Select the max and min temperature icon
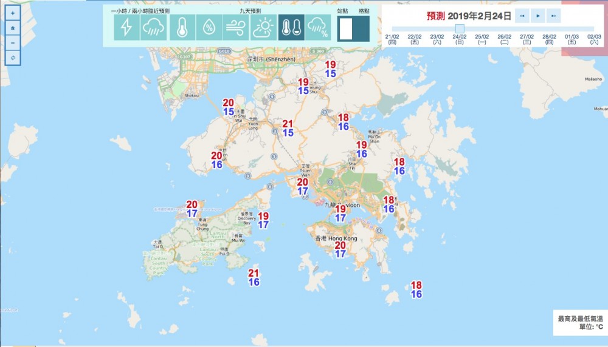Screen dimensions: 608x347 291,27
